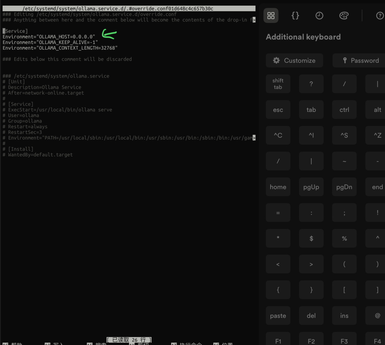Tap the tilde key
Image resolution: width=385 pixels, height=345 pixels.
pyautogui.click(x=344, y=161)
